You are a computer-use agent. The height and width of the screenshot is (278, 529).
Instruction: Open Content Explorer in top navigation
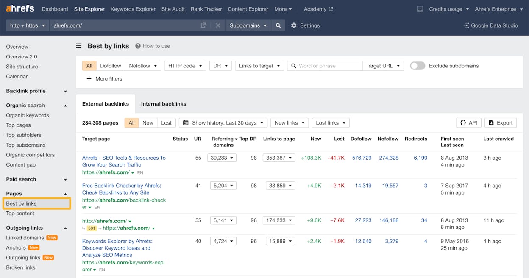click(248, 9)
